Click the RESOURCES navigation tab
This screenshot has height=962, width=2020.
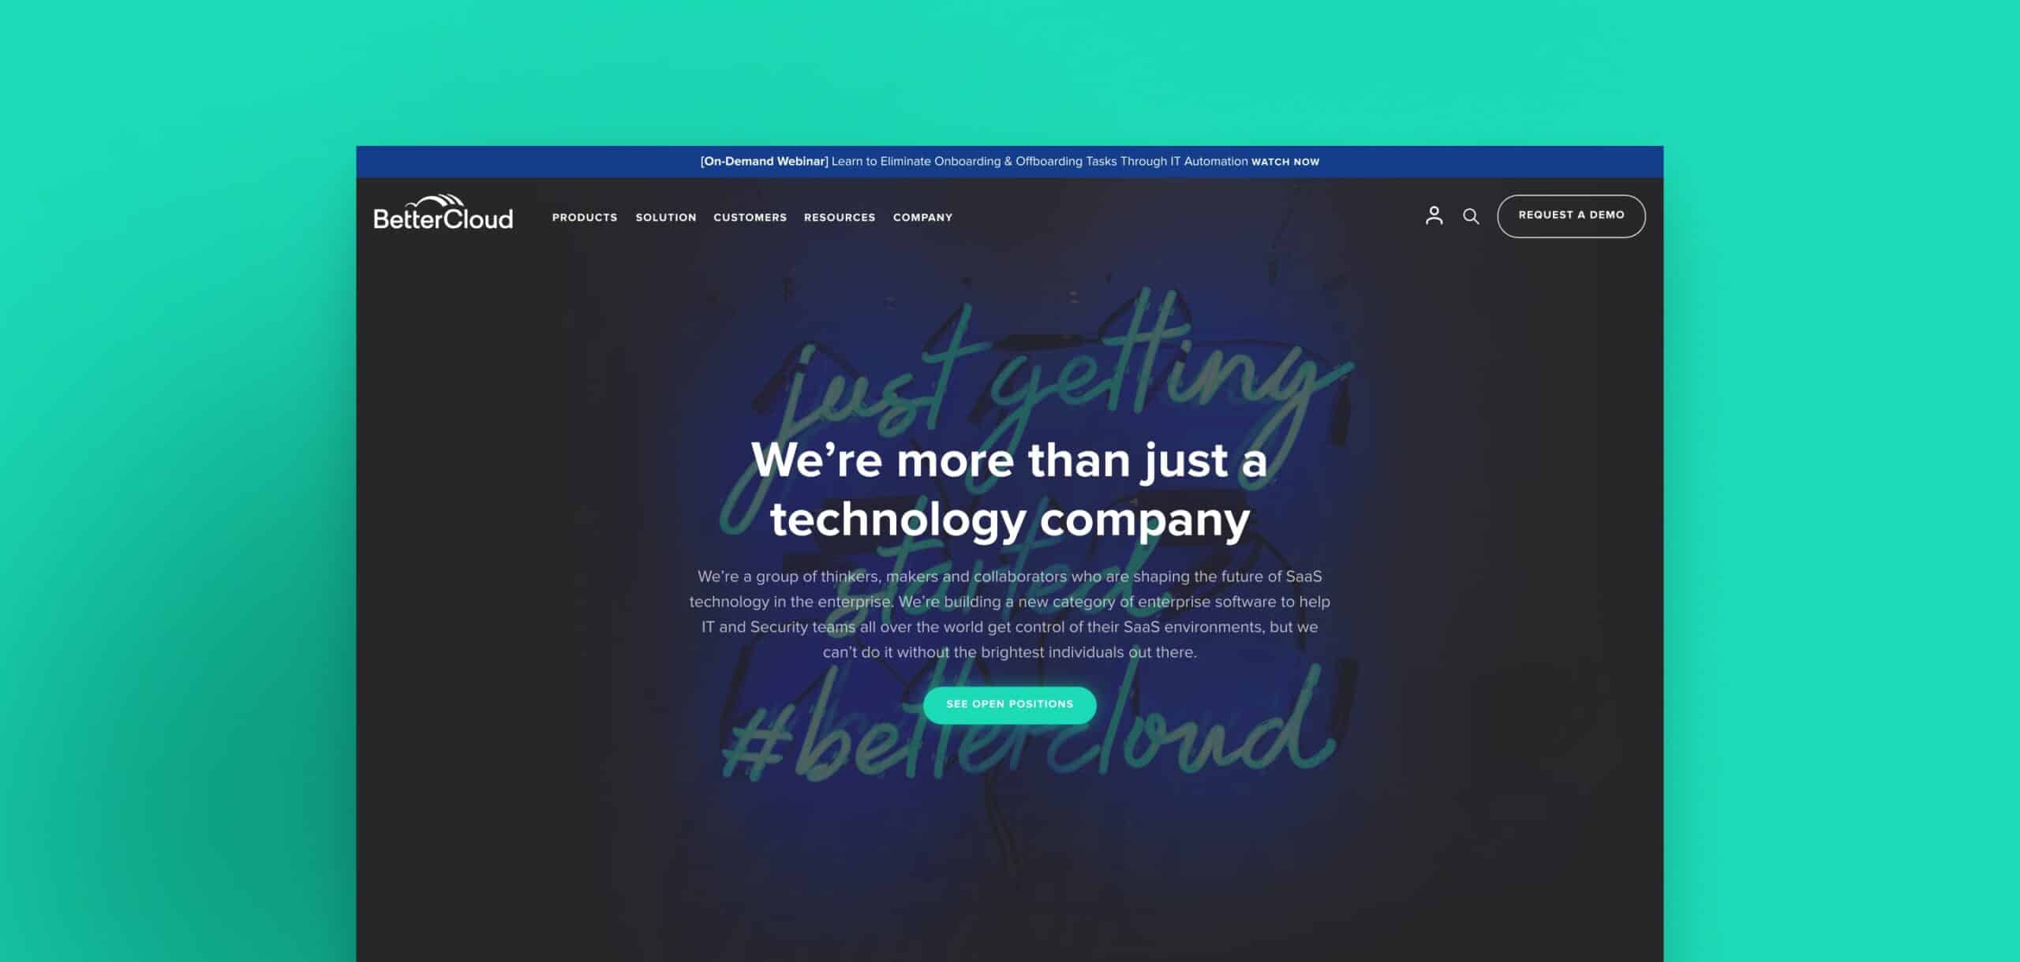click(x=840, y=216)
